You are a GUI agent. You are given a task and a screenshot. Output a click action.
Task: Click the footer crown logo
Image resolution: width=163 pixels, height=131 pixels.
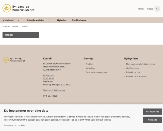click(x=6, y=60)
